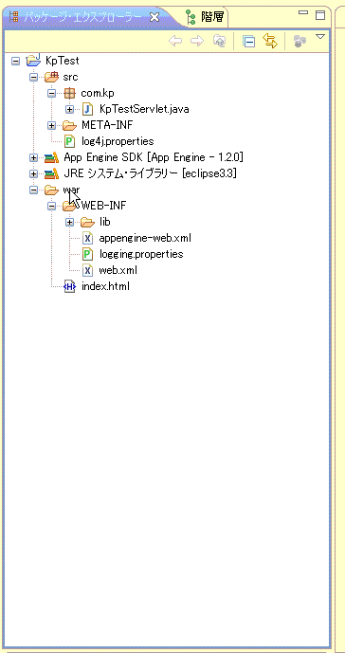Expand the lib folder node
This screenshot has width=345, height=653.
(x=69, y=222)
